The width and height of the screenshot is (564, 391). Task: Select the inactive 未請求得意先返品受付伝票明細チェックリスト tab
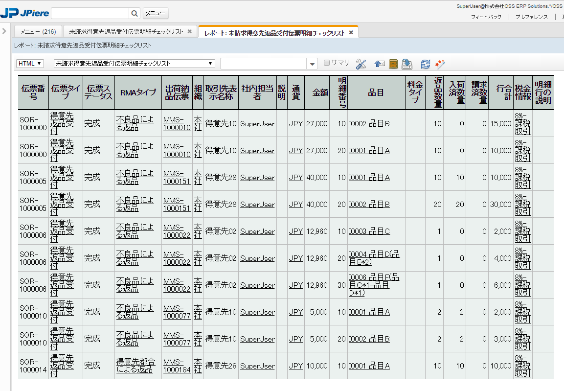[126, 32]
